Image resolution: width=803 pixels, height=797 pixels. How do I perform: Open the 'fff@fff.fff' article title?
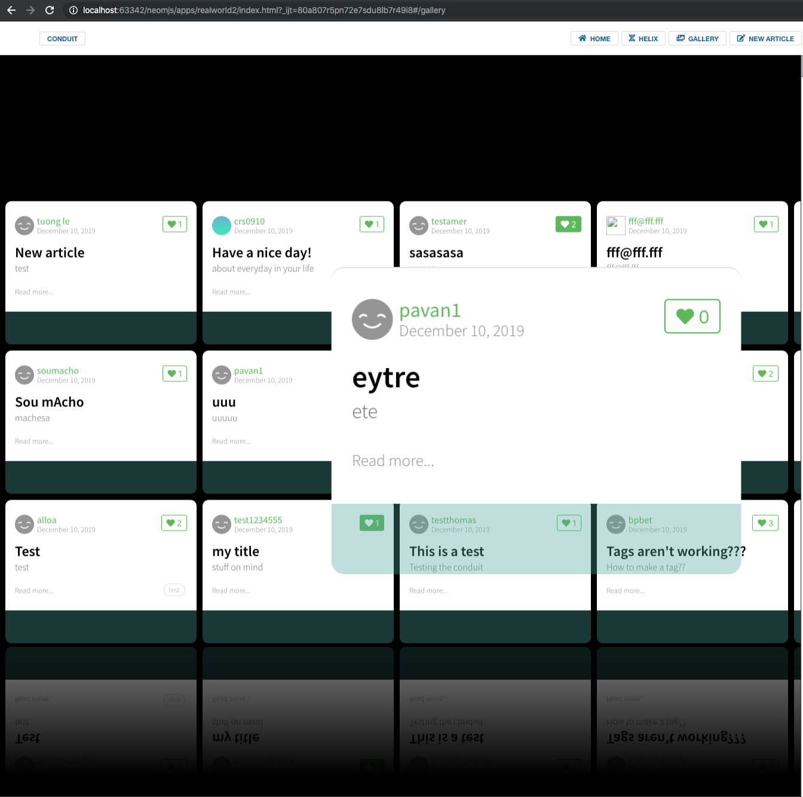pos(635,253)
